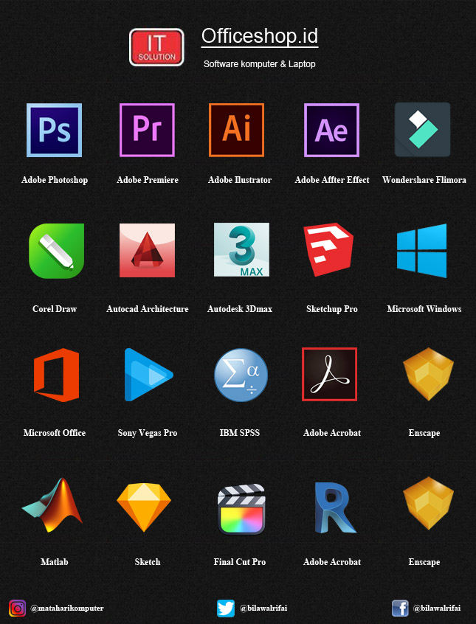Click the @bilawalrifai handle next to Facebook
Screen dimensions: 476x624
437,608
